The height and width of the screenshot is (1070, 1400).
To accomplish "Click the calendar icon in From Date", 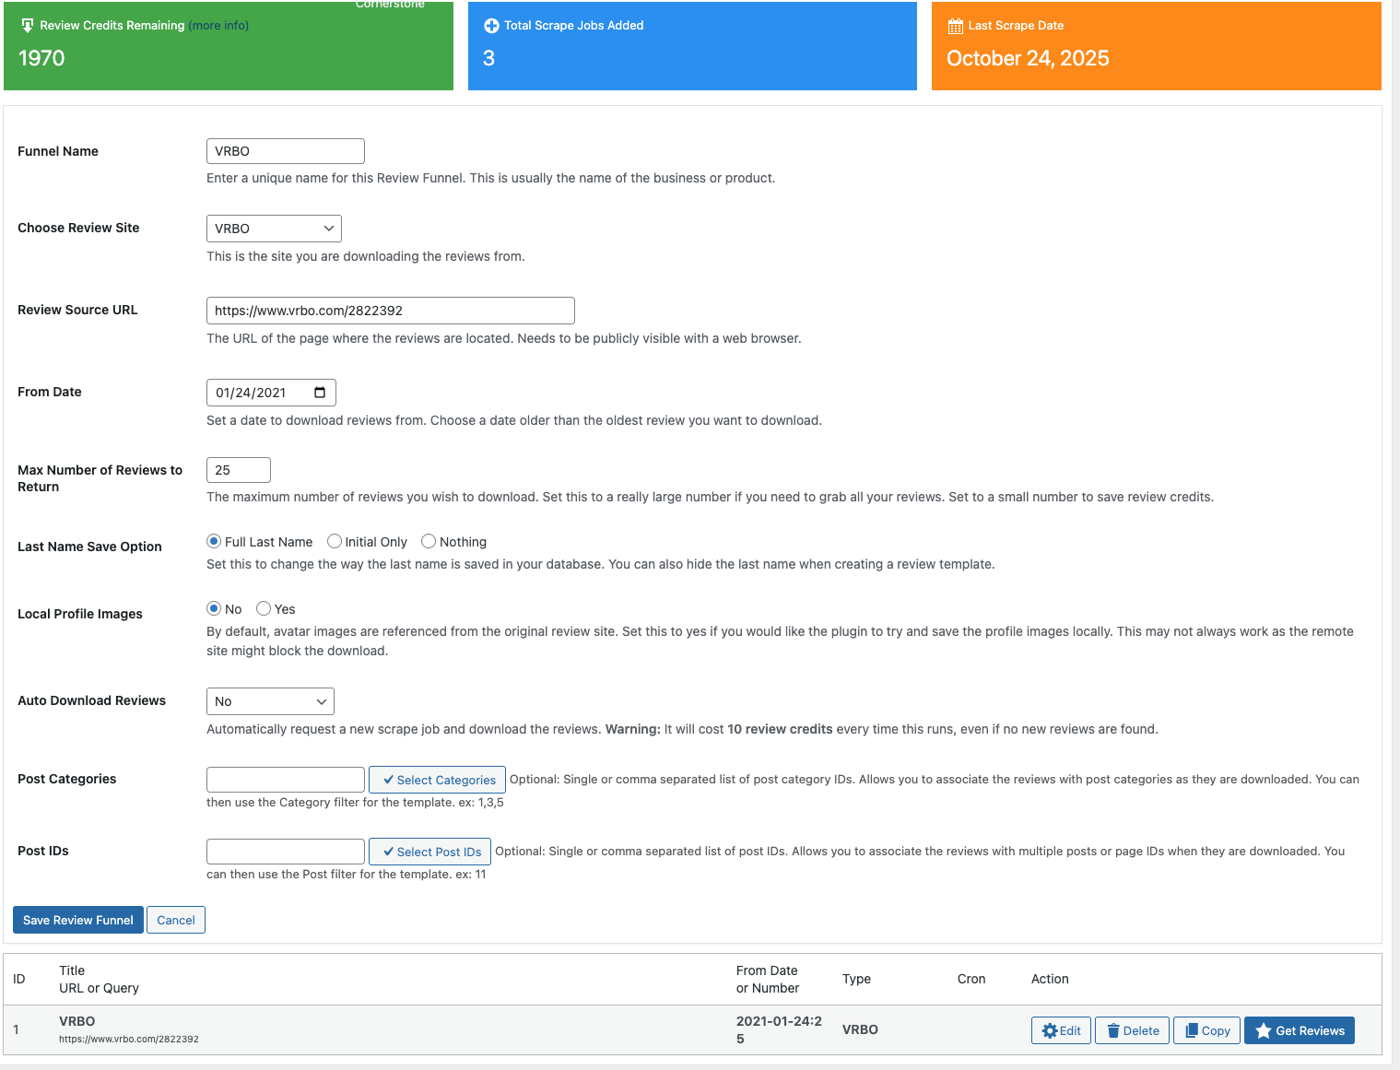I will pos(320,393).
